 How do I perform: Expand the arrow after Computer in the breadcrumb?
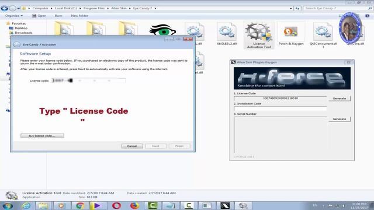(x=51, y=8)
